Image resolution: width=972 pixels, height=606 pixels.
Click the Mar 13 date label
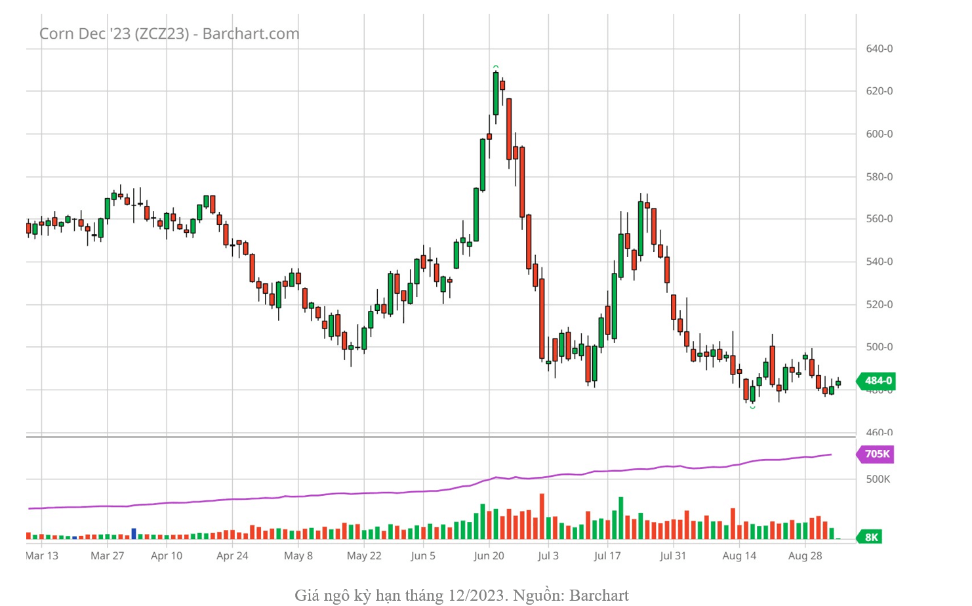click(x=42, y=555)
